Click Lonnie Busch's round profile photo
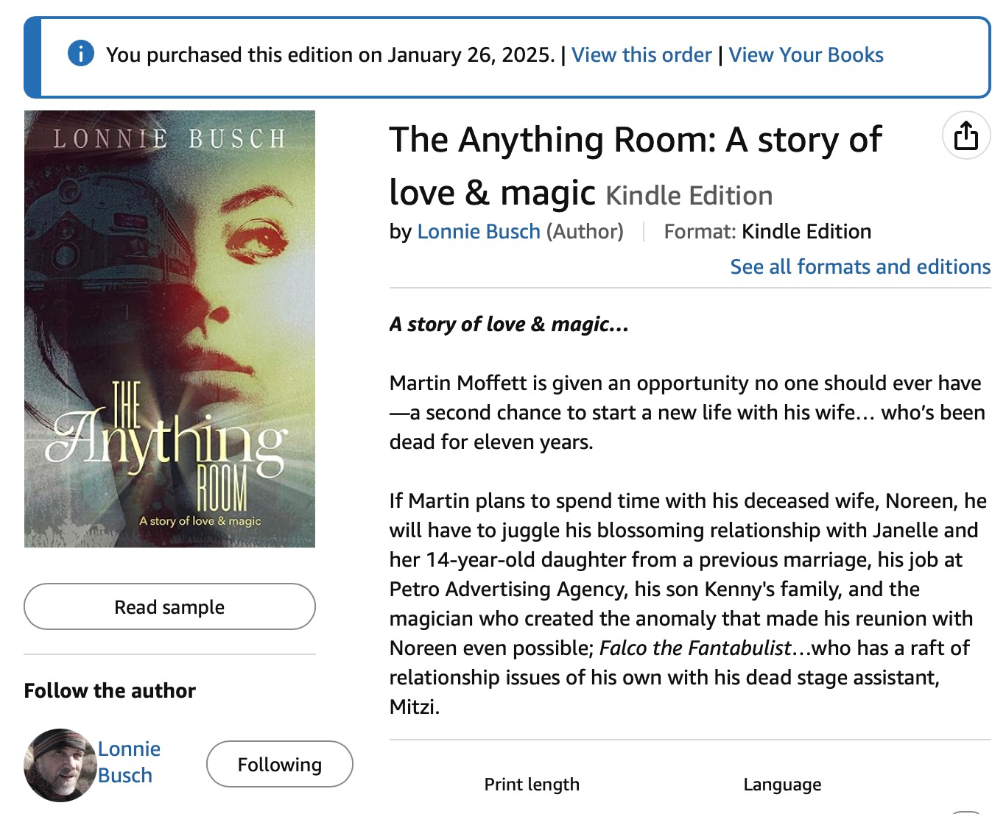The width and height of the screenshot is (1006, 814). 60,765
